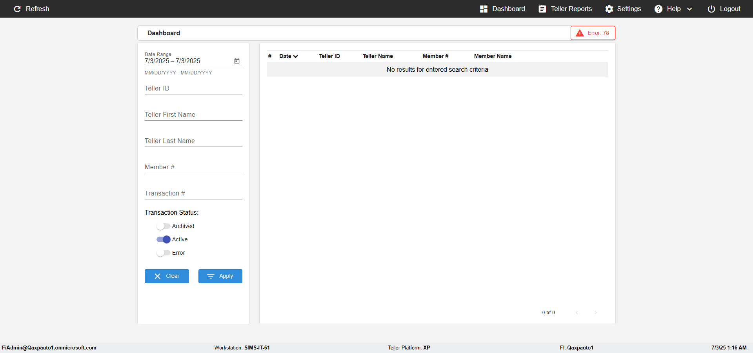Open the Error: 78 alert button

(x=593, y=33)
